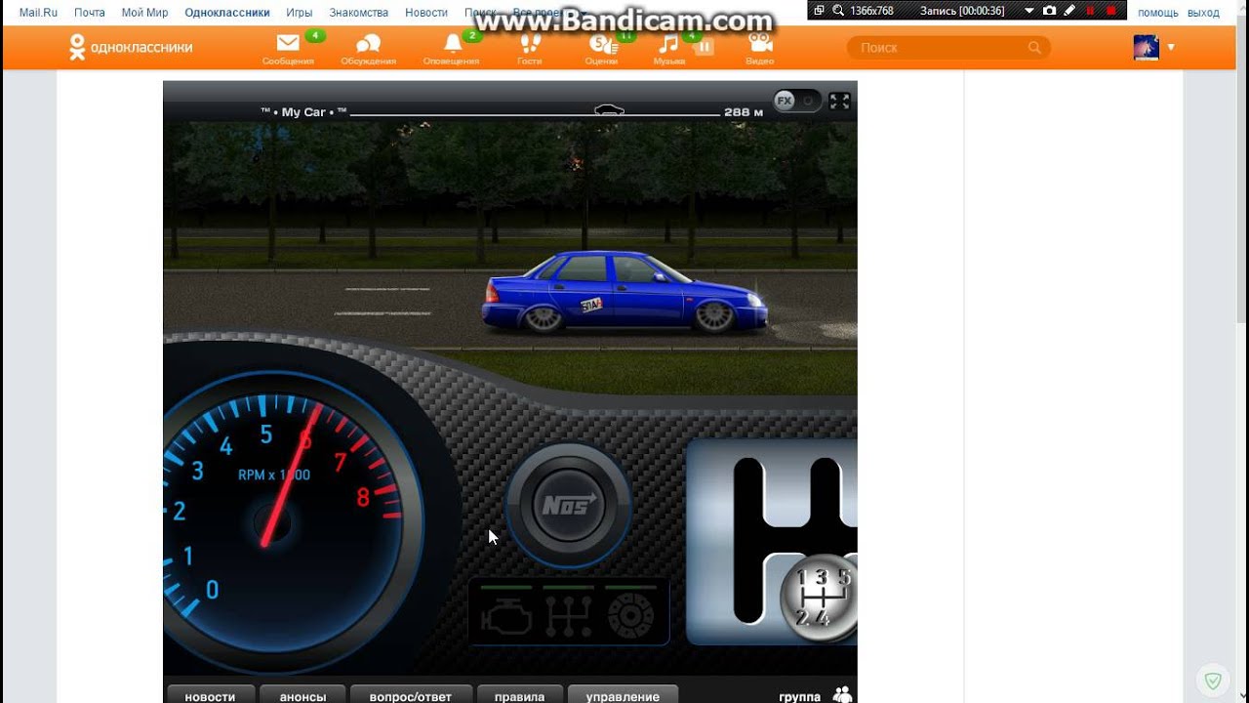
Task: Click the выход logout link
Action: coord(1203,13)
